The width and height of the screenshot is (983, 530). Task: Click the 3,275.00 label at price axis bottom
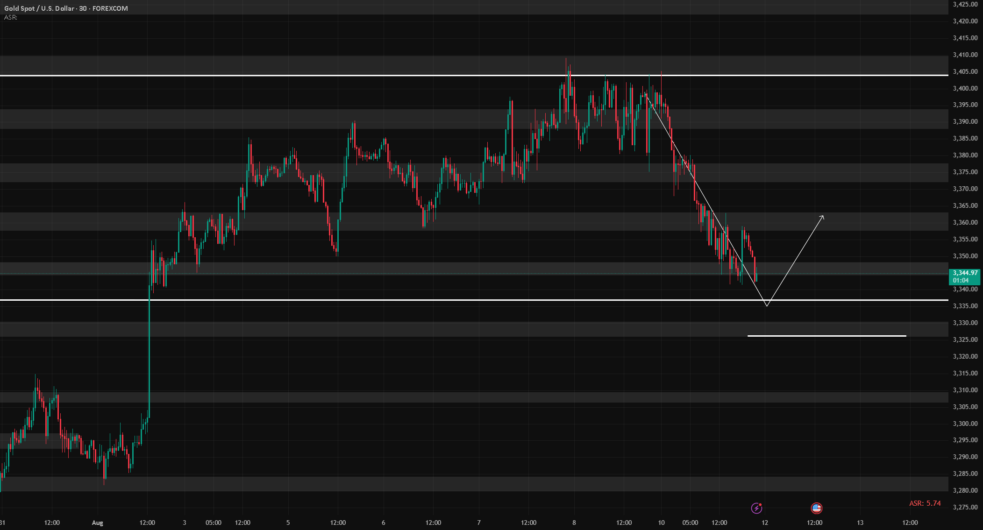(965, 507)
